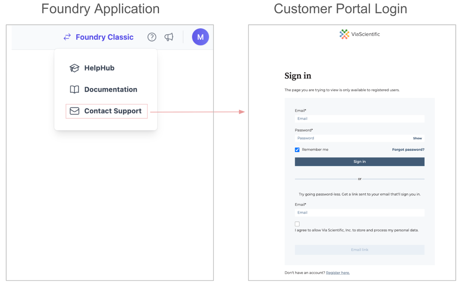Open the Register here link

(338, 273)
